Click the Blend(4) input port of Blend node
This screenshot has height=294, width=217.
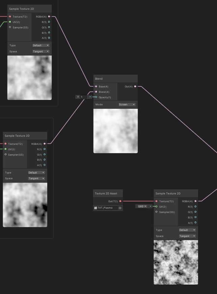[x=96, y=92]
